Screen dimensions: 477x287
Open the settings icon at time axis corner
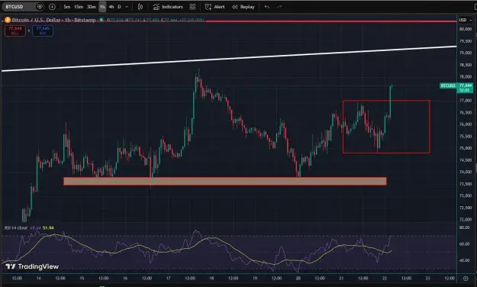466,278
